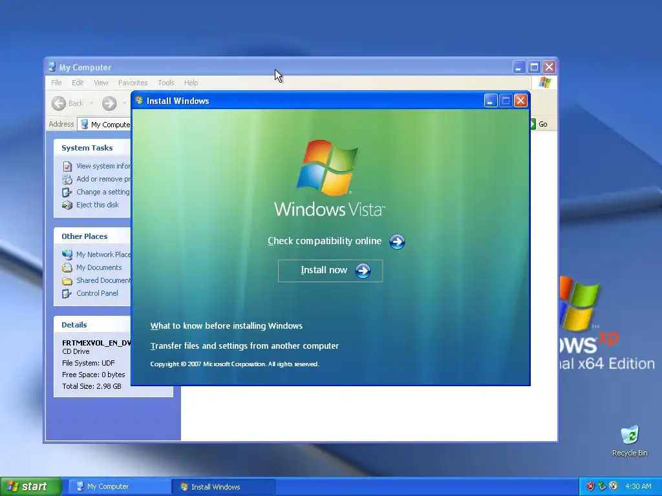662x496 pixels.
Task: Open Edit menu in My Computer
Action: (x=78, y=83)
